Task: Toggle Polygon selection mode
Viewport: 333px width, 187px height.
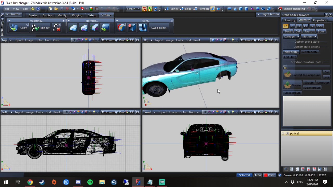Action: (x=201, y=9)
